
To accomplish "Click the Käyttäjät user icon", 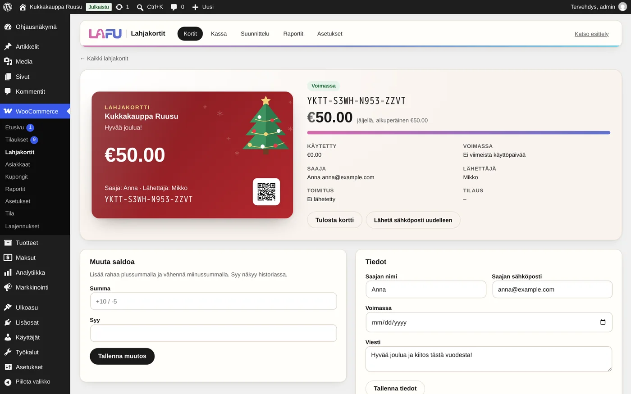I will 8,337.
